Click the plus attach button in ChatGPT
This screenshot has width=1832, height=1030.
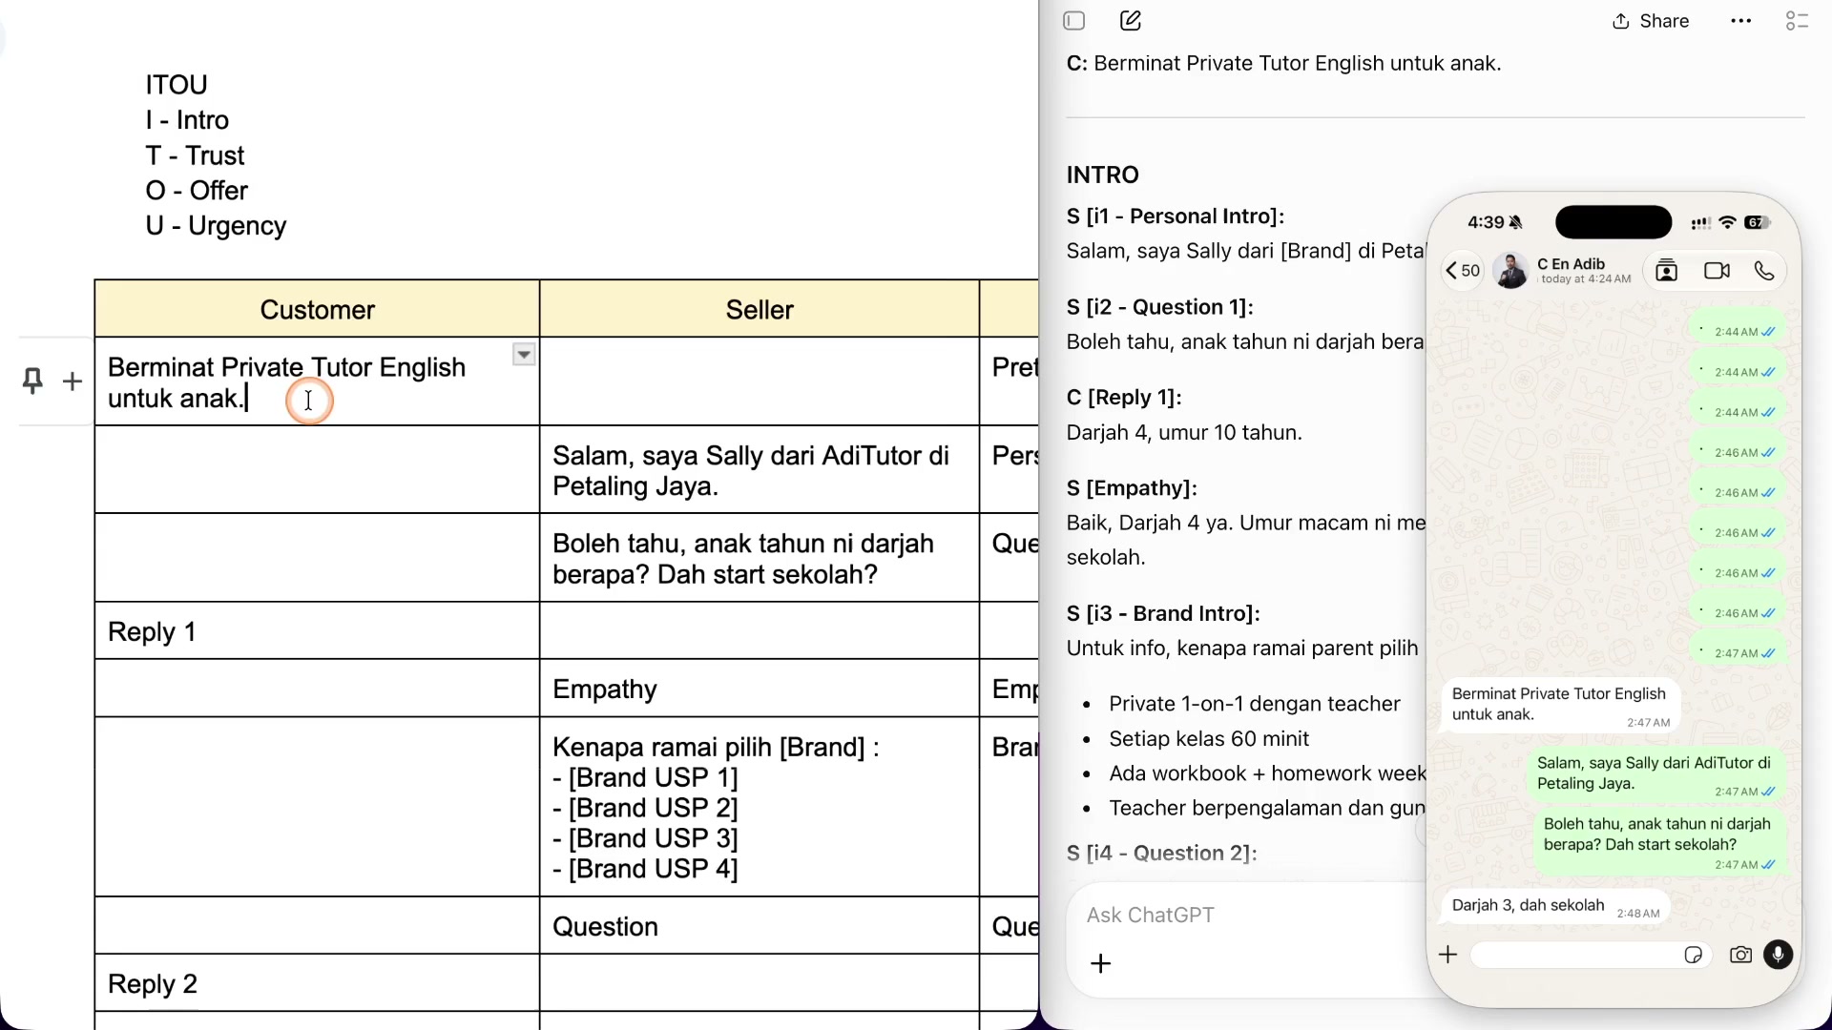click(1101, 963)
